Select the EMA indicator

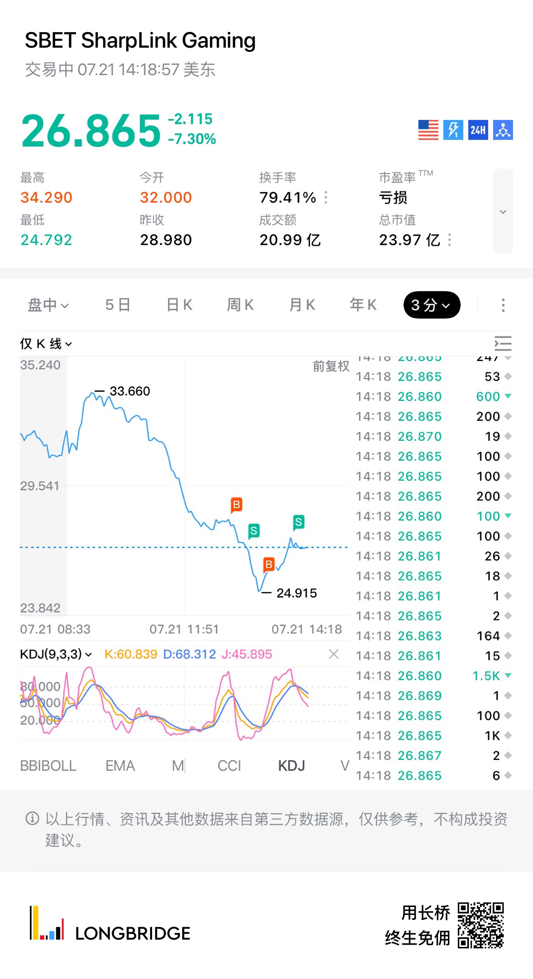click(120, 766)
